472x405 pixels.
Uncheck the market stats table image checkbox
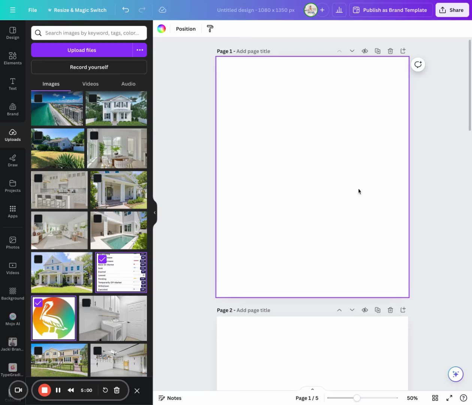pos(102,259)
